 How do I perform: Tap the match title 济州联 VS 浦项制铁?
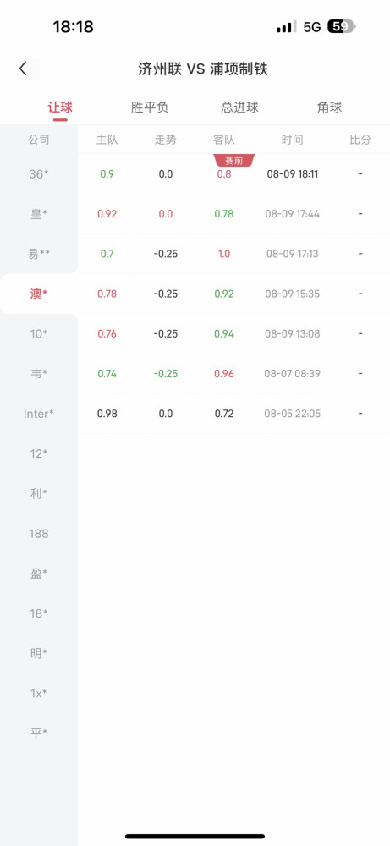[x=202, y=69]
